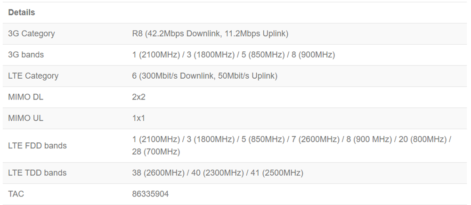Click the 3G bands frequency list value

click(x=234, y=55)
